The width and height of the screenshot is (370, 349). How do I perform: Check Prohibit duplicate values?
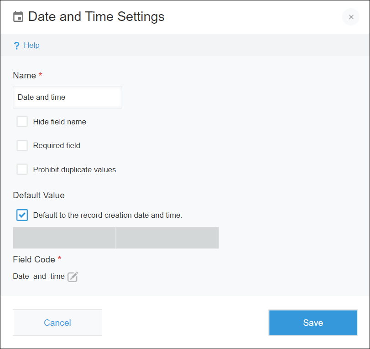click(22, 169)
